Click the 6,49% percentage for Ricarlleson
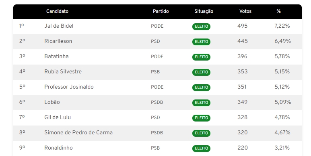Image resolution: width=311 pixels, height=156 pixels. click(283, 41)
